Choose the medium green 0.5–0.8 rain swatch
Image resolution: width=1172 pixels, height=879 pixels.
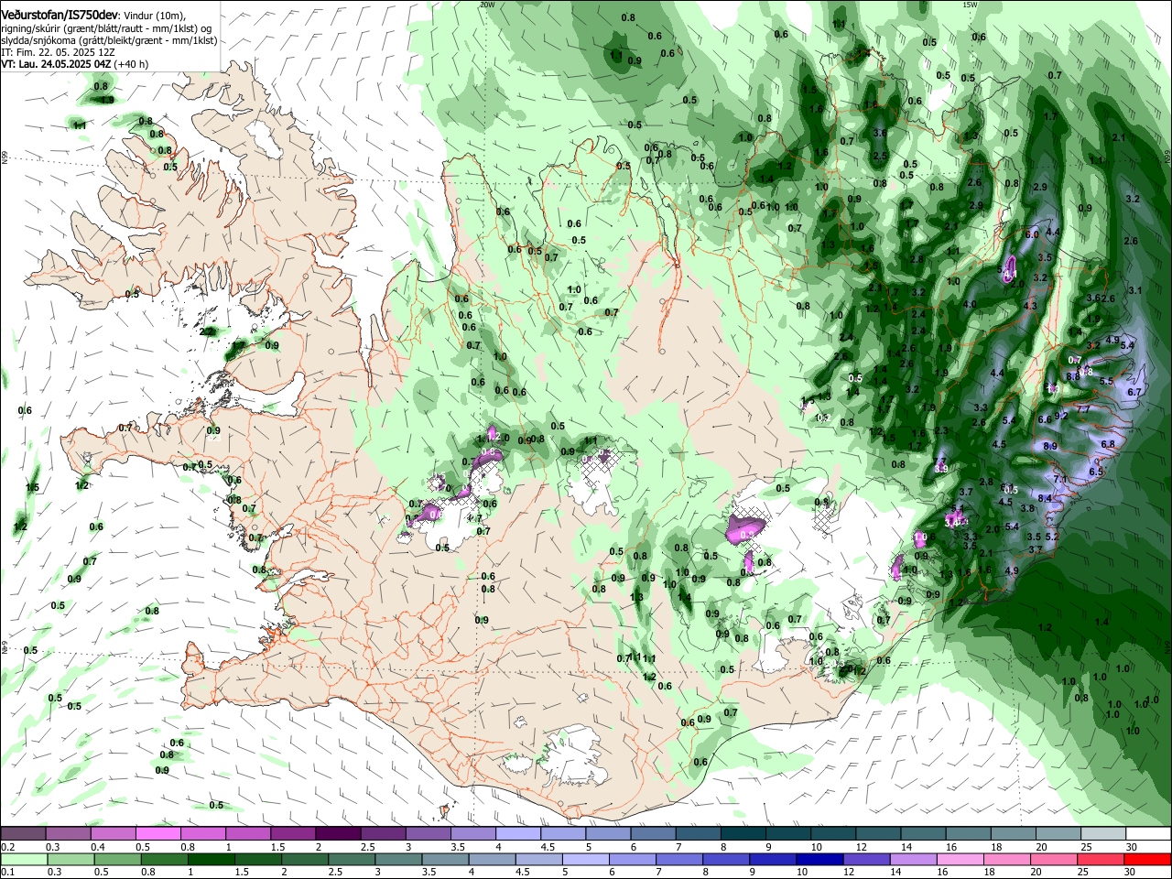[117, 859]
